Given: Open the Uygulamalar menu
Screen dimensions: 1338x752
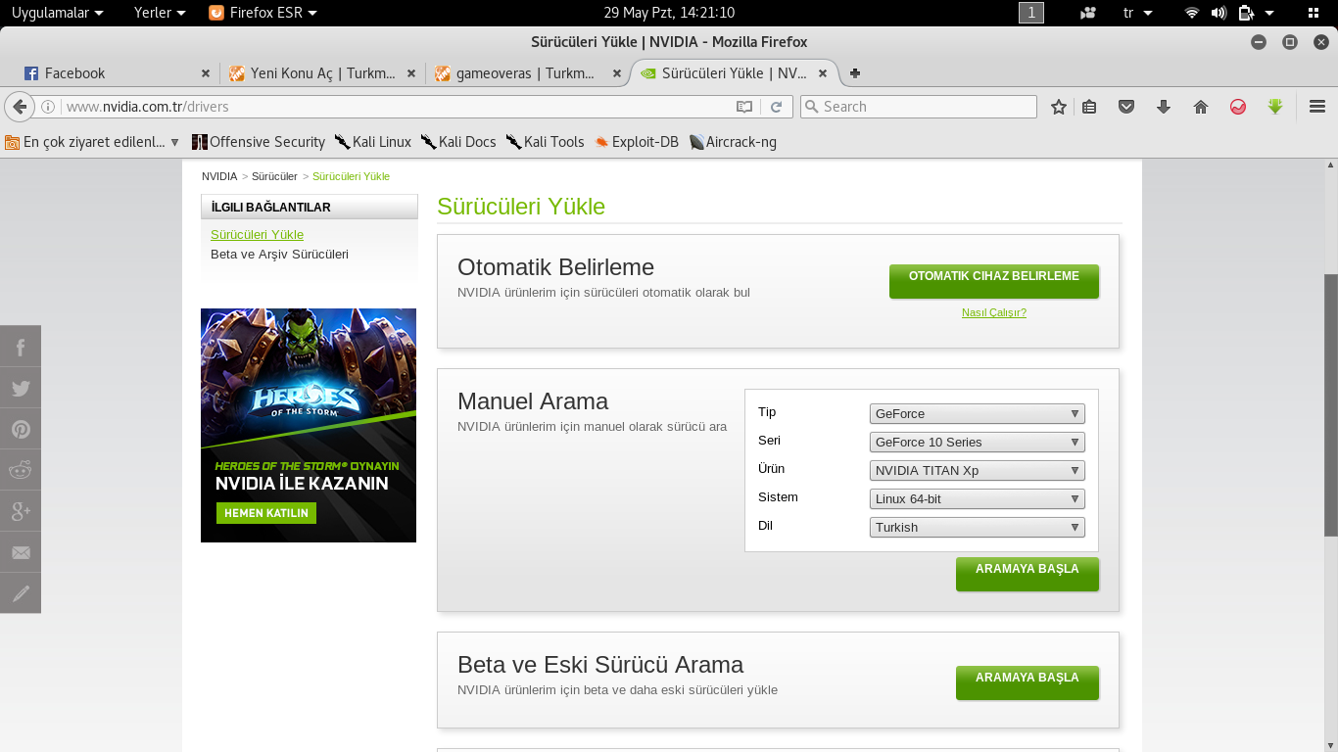Looking at the screenshot, I should pos(57,13).
